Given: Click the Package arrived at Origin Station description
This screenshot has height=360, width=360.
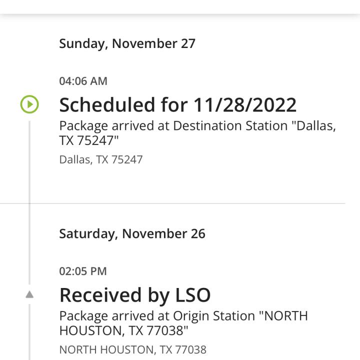Looking at the screenshot, I should tap(183, 323).
